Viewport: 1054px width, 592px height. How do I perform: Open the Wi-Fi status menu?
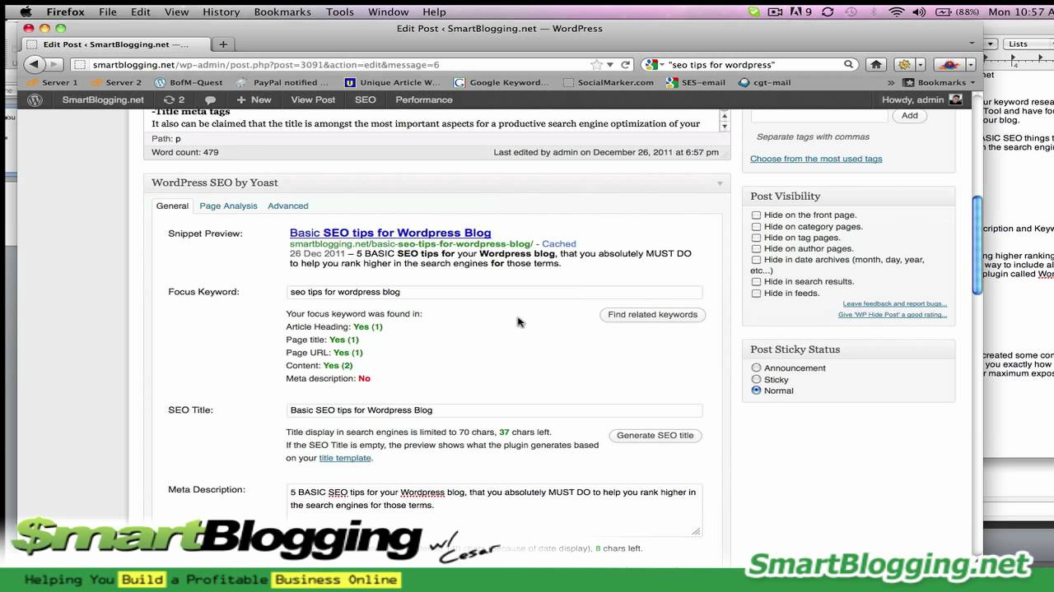click(x=896, y=12)
